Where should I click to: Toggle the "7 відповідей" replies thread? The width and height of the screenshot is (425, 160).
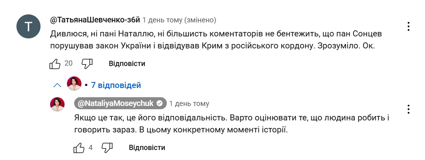116,85
